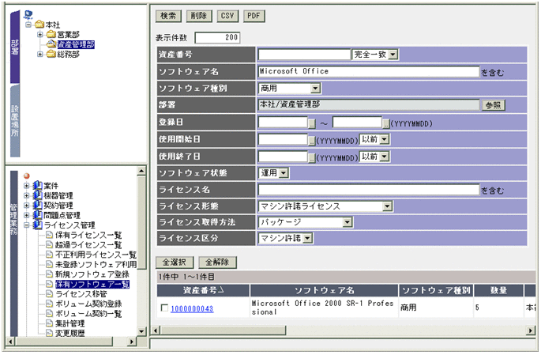
Task: Click the 全選択 select all button
Action: [175, 262]
